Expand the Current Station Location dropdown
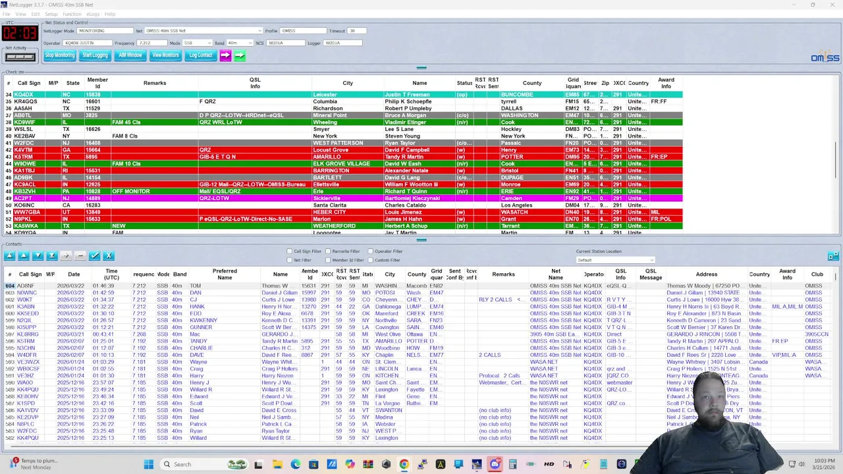This screenshot has height=474, width=843. pyautogui.click(x=615, y=260)
